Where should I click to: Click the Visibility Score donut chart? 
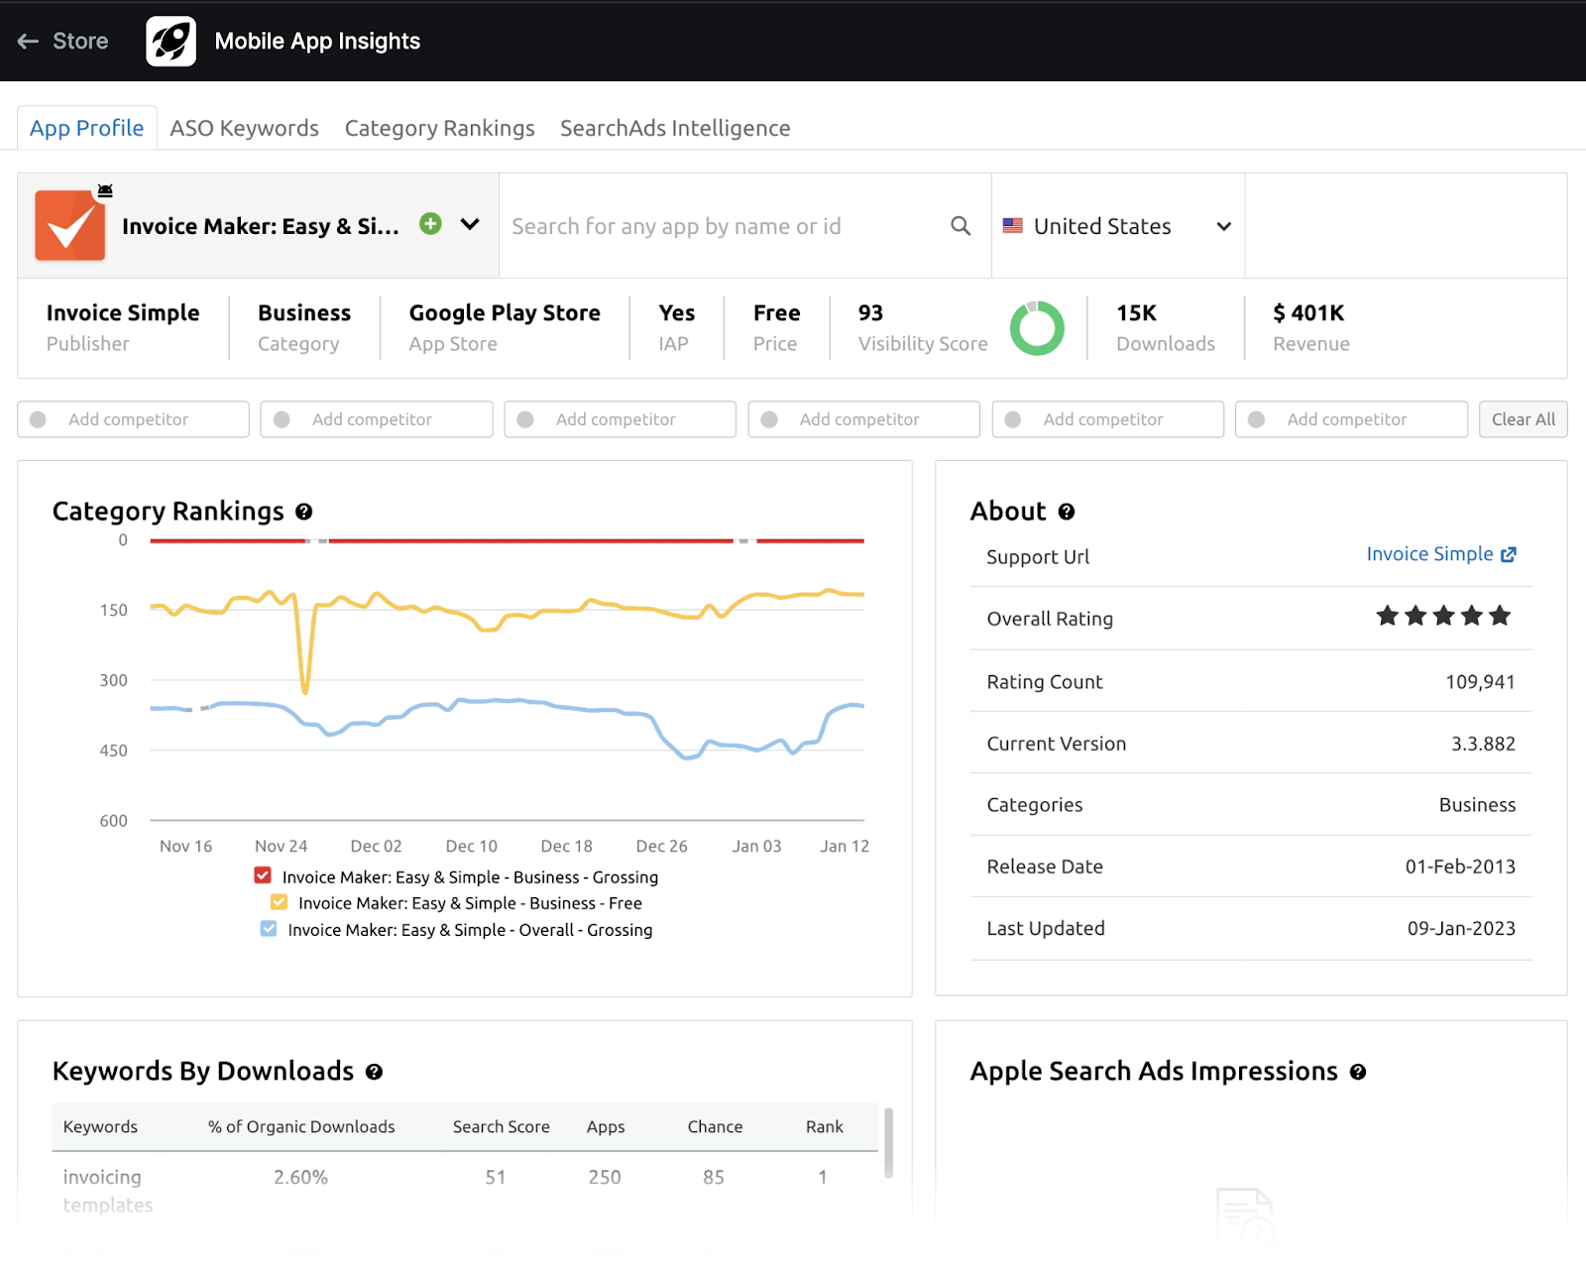coord(1037,328)
